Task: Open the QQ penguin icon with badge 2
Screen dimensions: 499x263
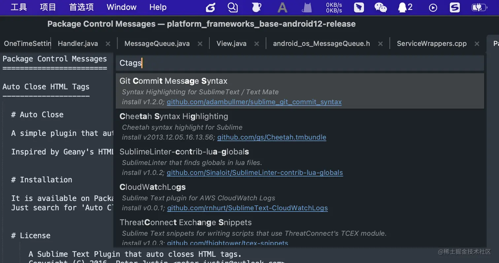Action: coord(405,8)
